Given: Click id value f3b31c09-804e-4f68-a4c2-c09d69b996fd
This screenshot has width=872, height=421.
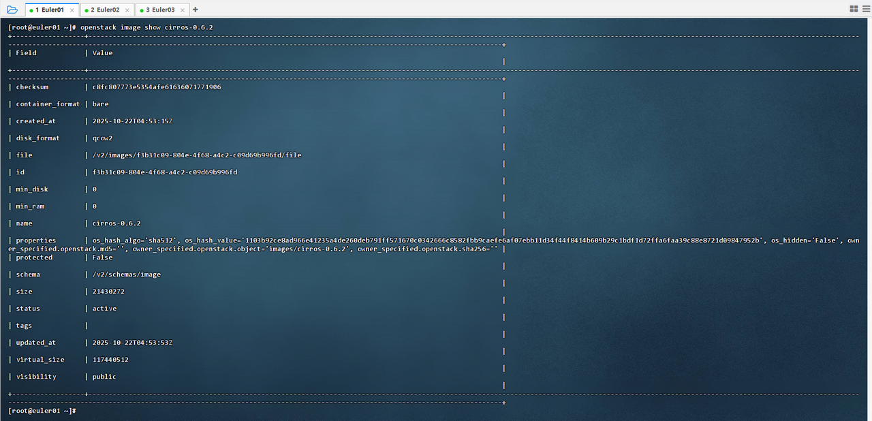Looking at the screenshot, I should click(x=165, y=172).
